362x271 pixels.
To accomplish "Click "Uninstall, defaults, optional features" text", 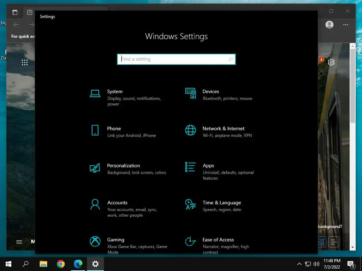I will pyautogui.click(x=228, y=175).
